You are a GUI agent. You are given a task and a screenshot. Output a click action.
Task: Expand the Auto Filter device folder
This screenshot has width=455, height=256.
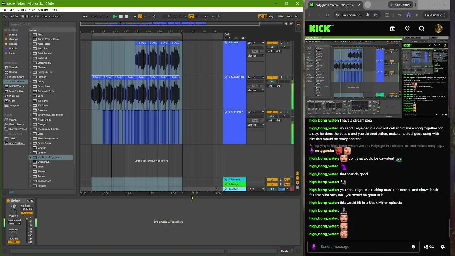(x=31, y=44)
